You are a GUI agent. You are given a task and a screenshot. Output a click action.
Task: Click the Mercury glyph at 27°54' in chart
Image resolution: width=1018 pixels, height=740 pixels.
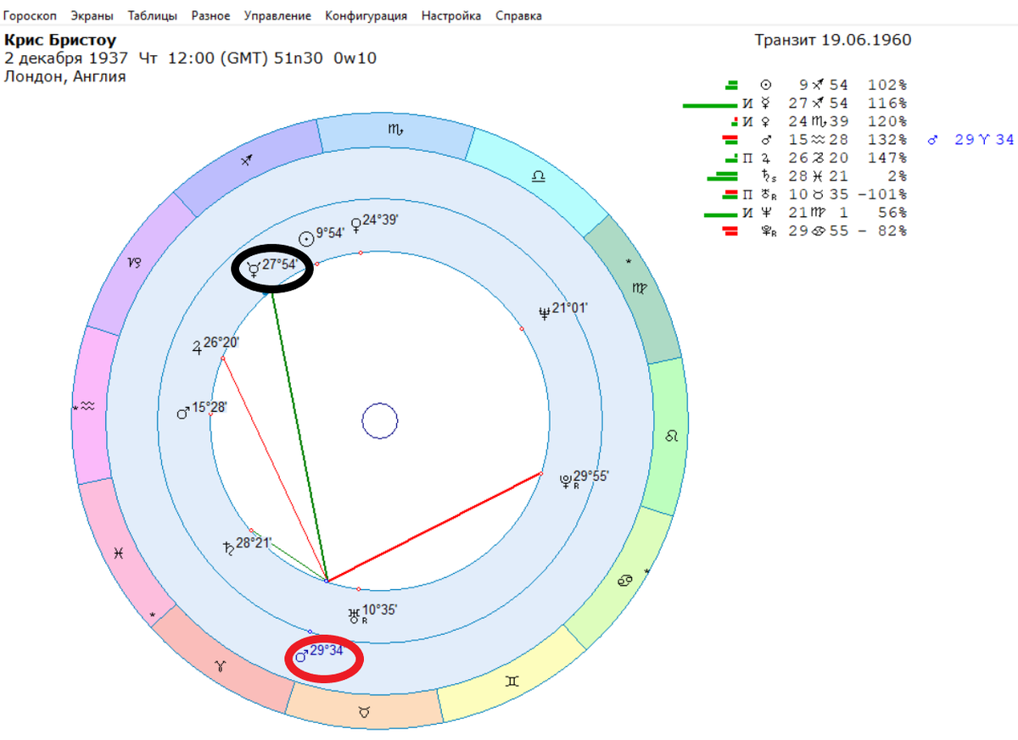click(x=253, y=271)
